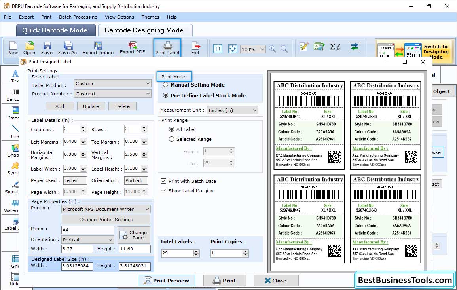Choose the Save As toolbar icon
Screen dimensions: 457x290
67,48
